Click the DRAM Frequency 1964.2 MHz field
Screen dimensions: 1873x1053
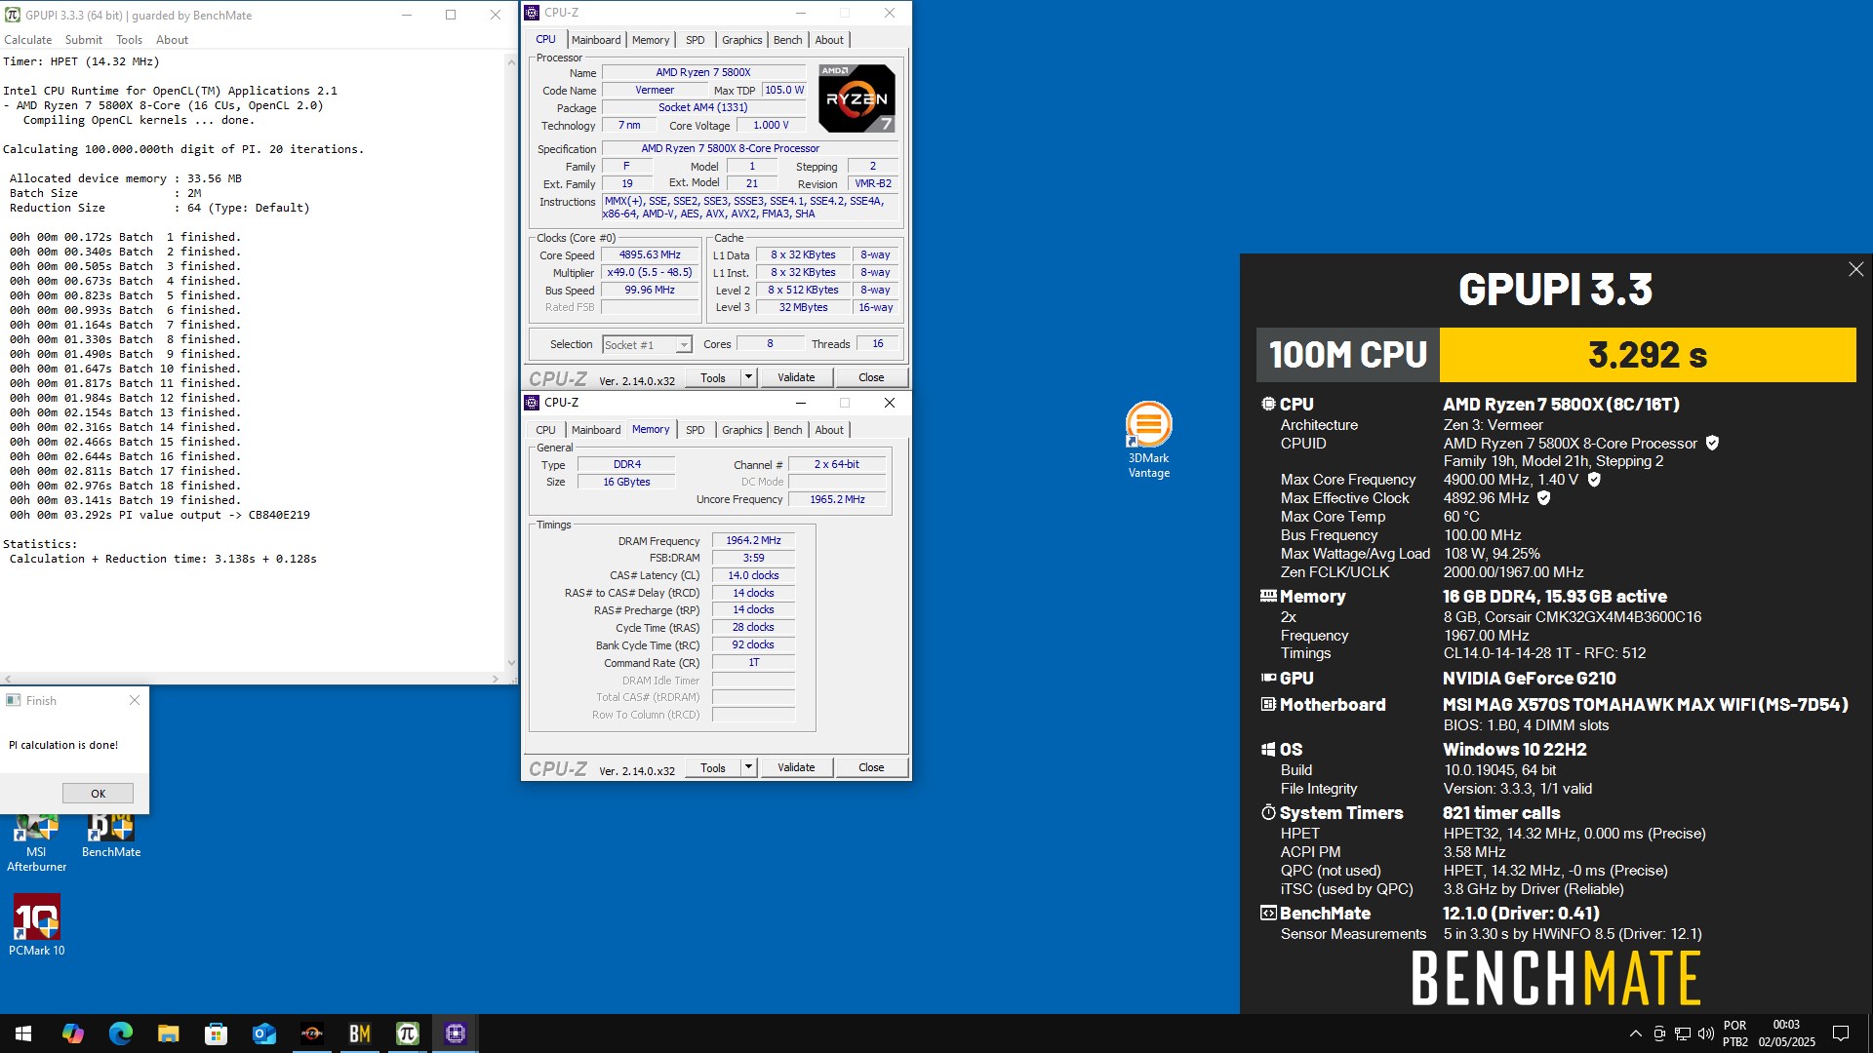coord(753,540)
